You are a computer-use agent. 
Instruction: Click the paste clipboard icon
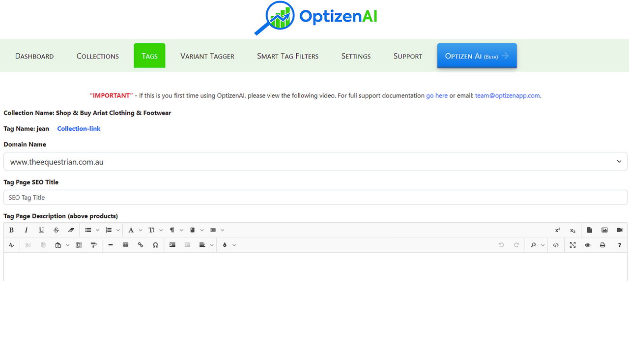[x=58, y=245]
